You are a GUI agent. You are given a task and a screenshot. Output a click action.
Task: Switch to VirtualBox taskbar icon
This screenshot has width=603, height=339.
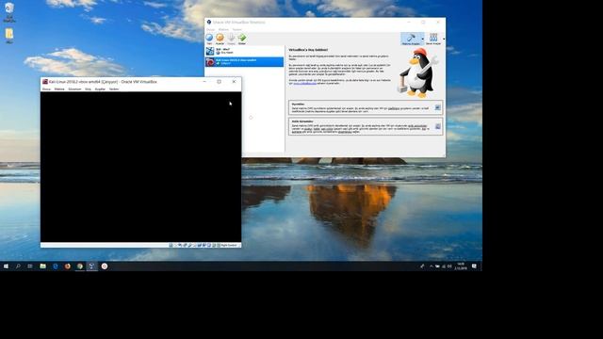92,266
